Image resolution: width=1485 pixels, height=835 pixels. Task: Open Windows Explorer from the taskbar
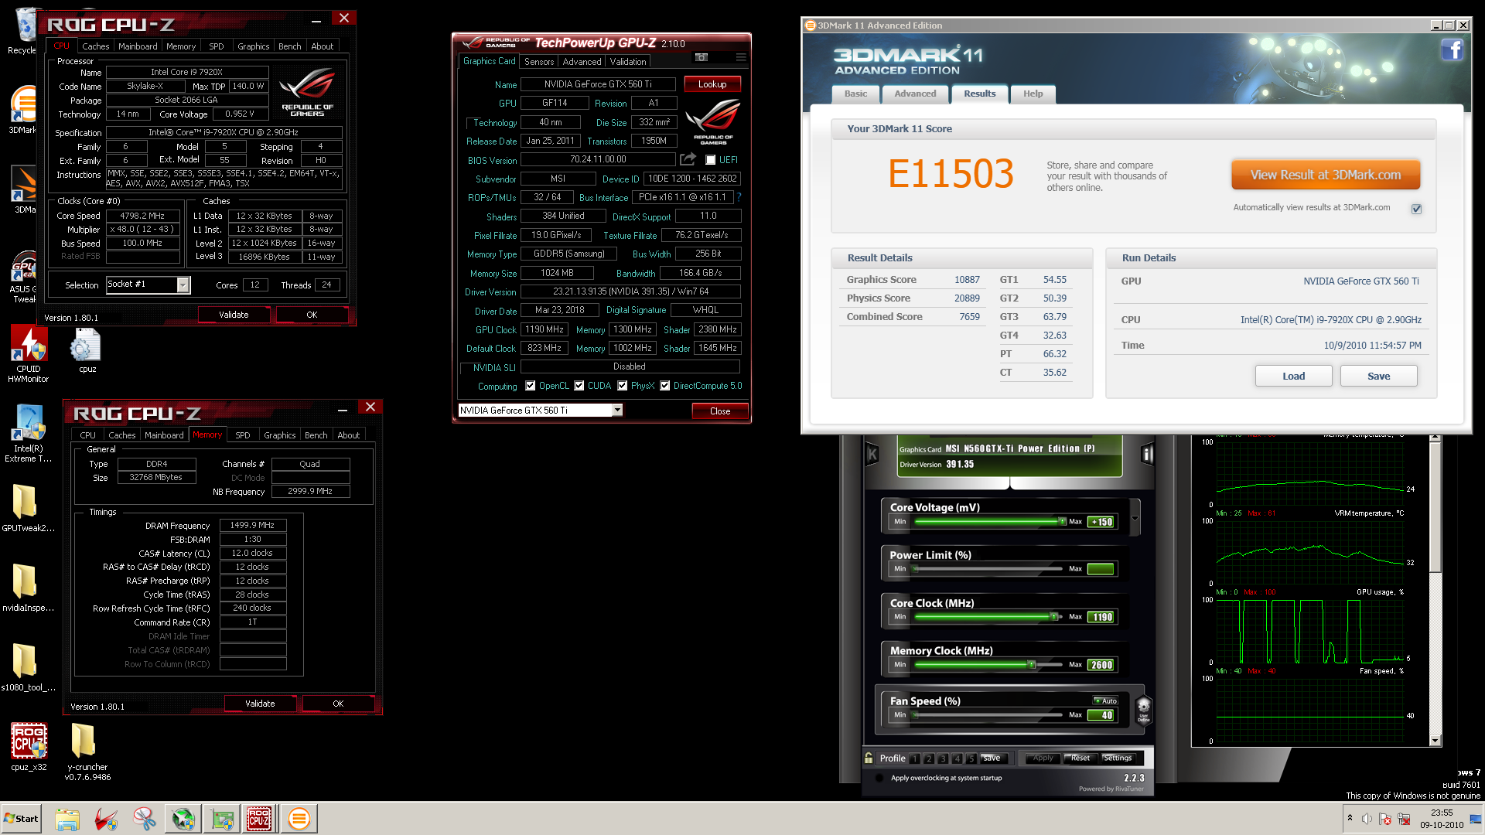tap(67, 819)
